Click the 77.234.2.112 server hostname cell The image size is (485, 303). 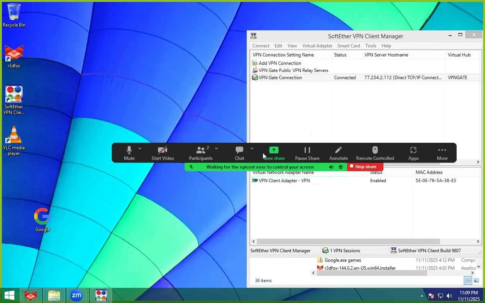pos(403,78)
